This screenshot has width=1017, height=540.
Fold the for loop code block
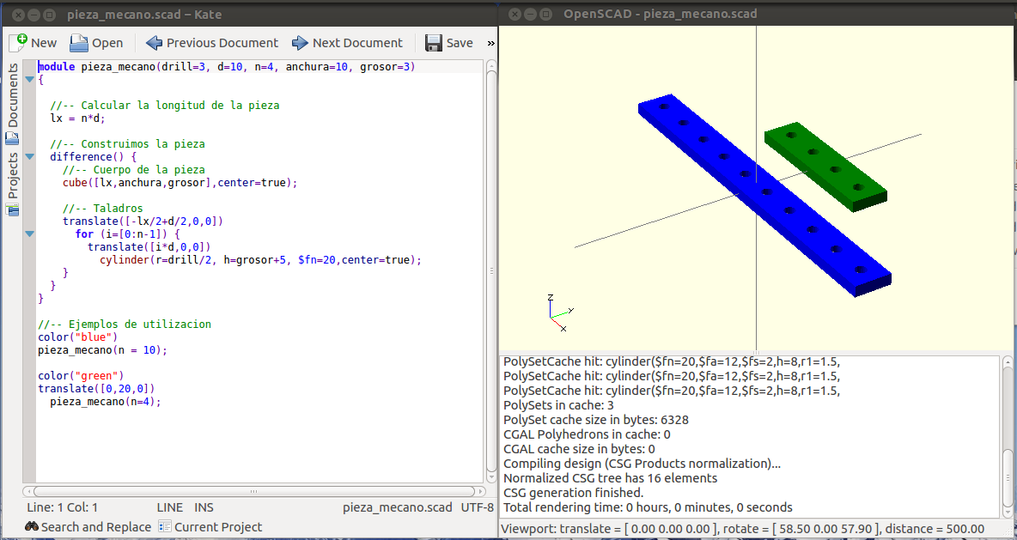pyautogui.click(x=29, y=234)
